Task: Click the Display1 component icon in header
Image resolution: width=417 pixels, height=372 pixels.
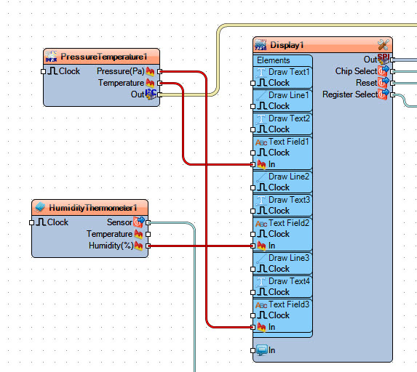Action: pyautogui.click(x=261, y=44)
